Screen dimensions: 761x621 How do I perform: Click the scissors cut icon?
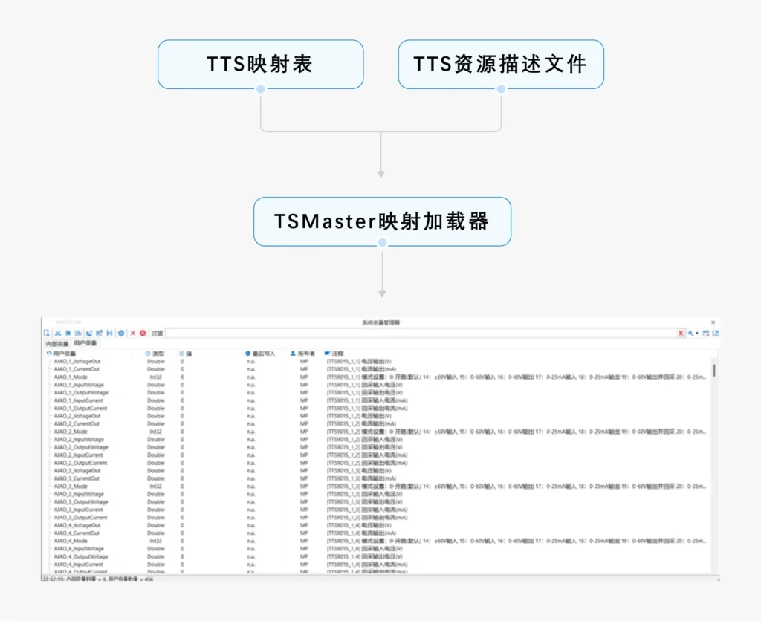click(57, 334)
